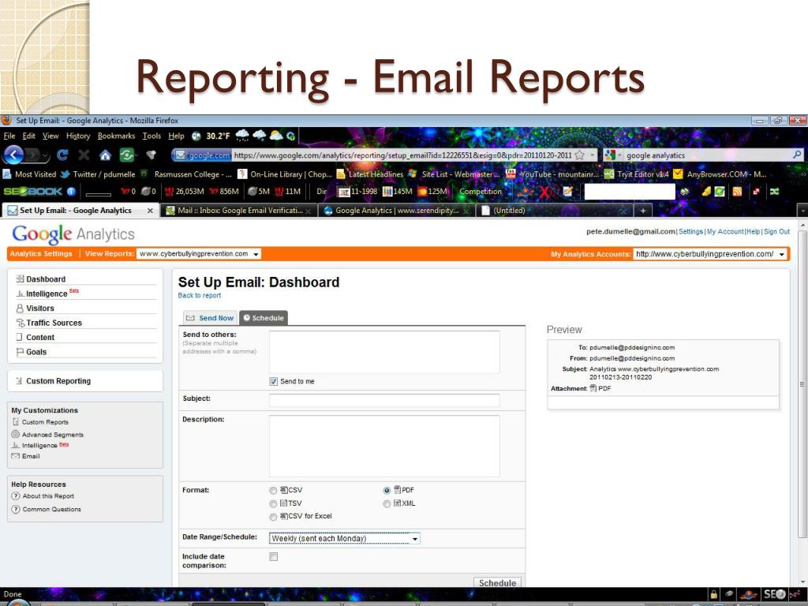Screen dimensions: 808x606
Task: Open URL bar history dropdown arrow
Action: click(592, 155)
